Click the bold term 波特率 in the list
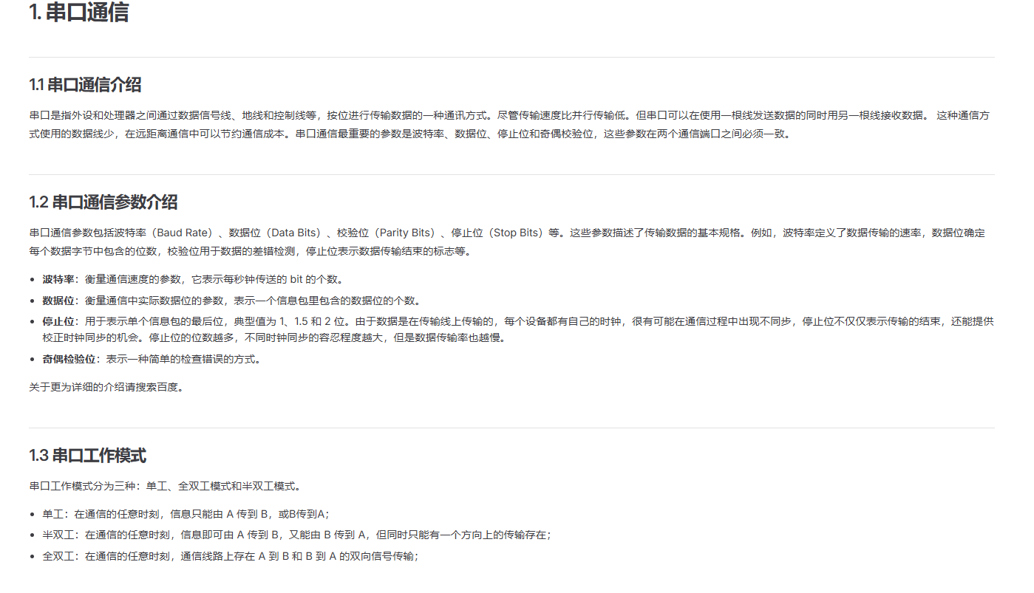 tap(57, 281)
